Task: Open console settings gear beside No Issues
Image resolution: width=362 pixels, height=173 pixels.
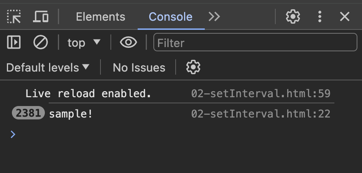Action: point(193,67)
